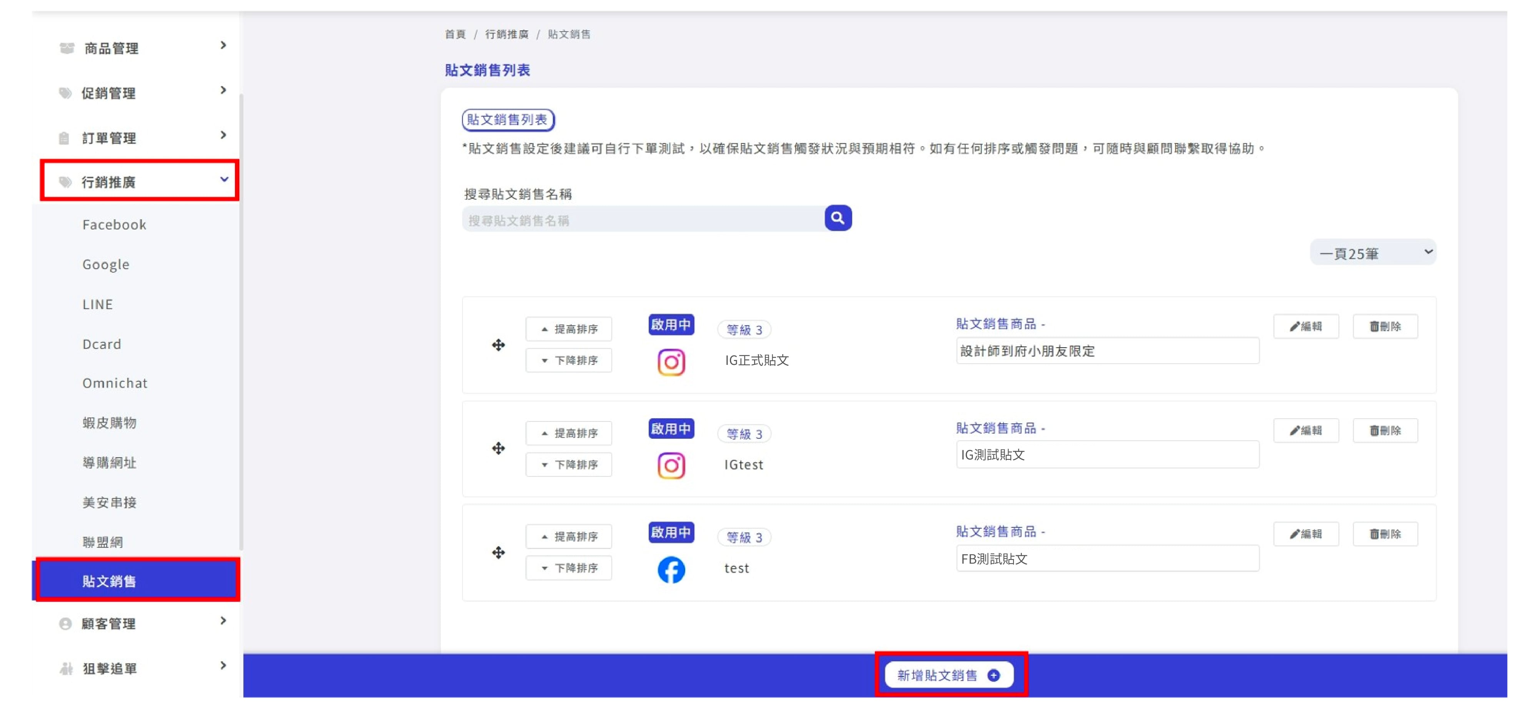This screenshot has height=709, width=1539.
Task: Click 編輯 for IG正式貼文 row
Action: pyautogui.click(x=1305, y=326)
